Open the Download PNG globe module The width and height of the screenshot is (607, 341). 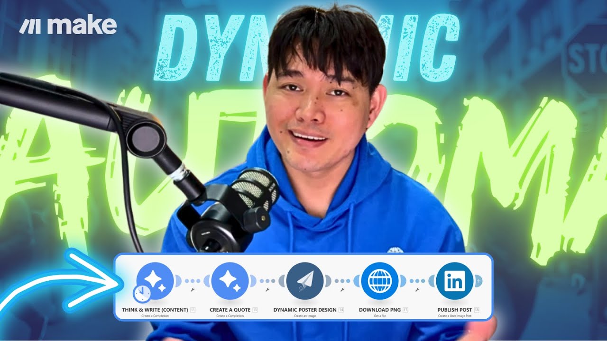(379, 281)
